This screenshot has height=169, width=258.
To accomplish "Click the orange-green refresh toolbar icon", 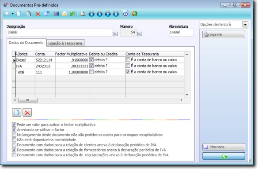I will pyautogui.click(x=134, y=14).
